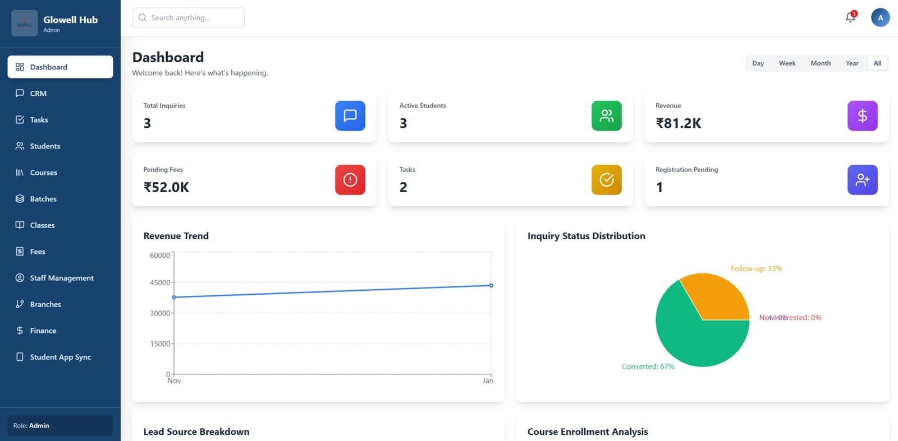Click the Staff Management user circle icon
The width and height of the screenshot is (898, 441).
click(20, 277)
